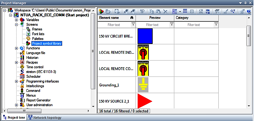Select Palettes in the project tree

point(38,39)
